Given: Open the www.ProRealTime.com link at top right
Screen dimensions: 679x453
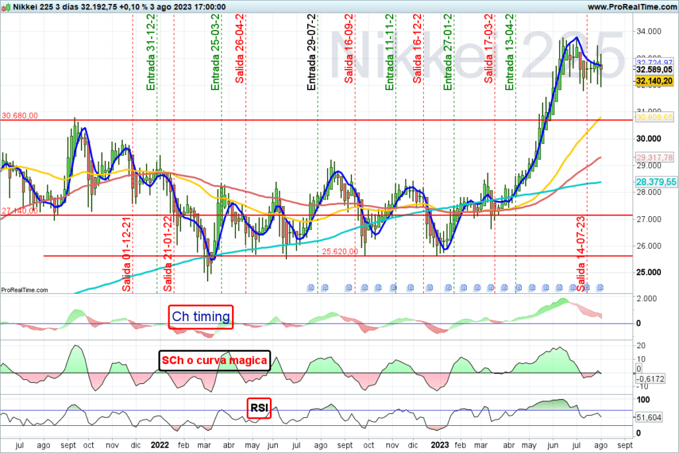Looking at the screenshot, I should [632, 7].
